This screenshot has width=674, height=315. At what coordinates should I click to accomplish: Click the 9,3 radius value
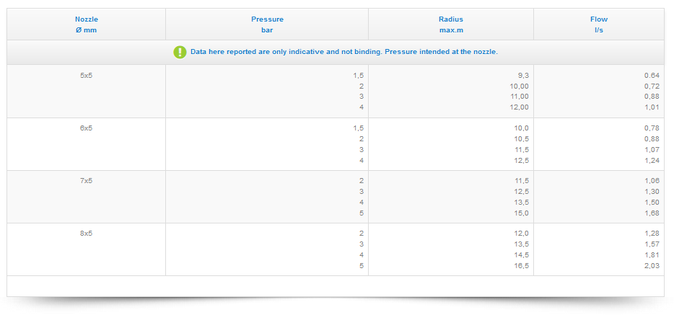[523, 76]
